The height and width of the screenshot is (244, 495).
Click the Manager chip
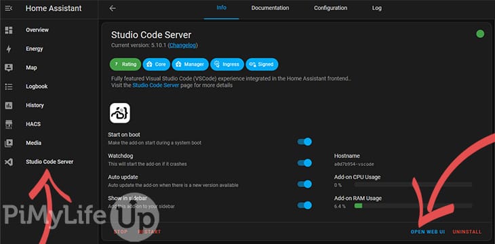pyautogui.click(x=190, y=64)
